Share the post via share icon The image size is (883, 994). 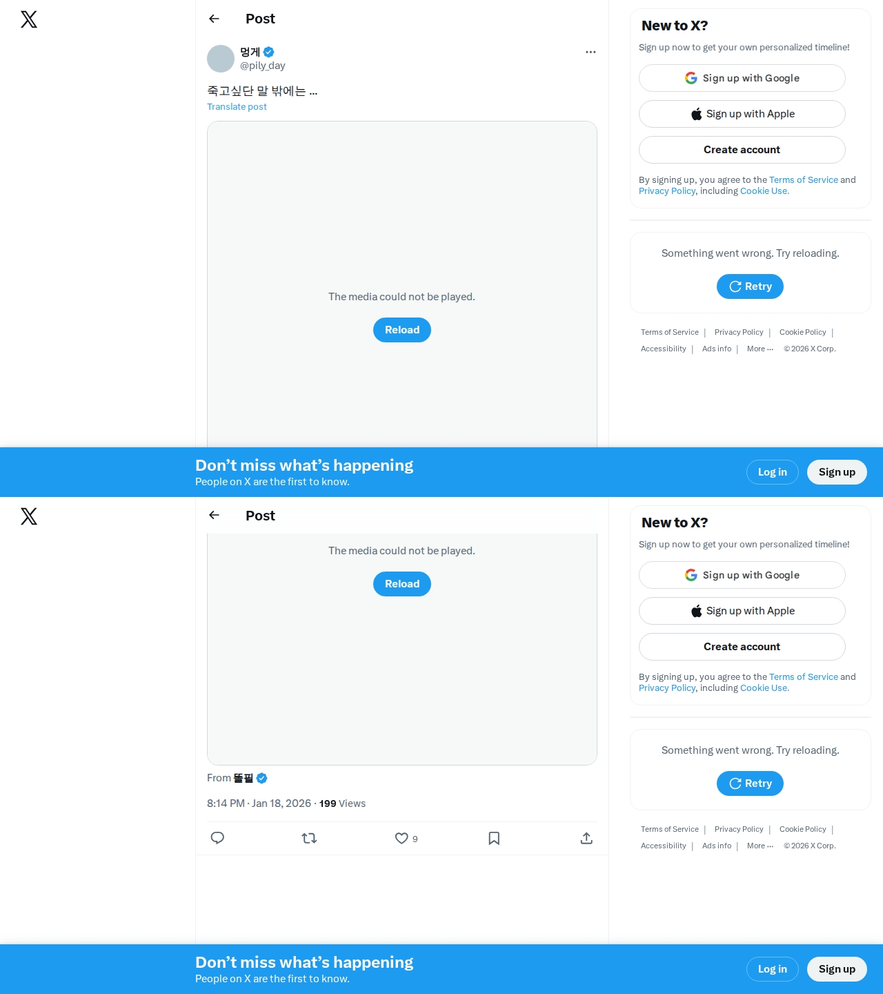pyautogui.click(x=586, y=838)
